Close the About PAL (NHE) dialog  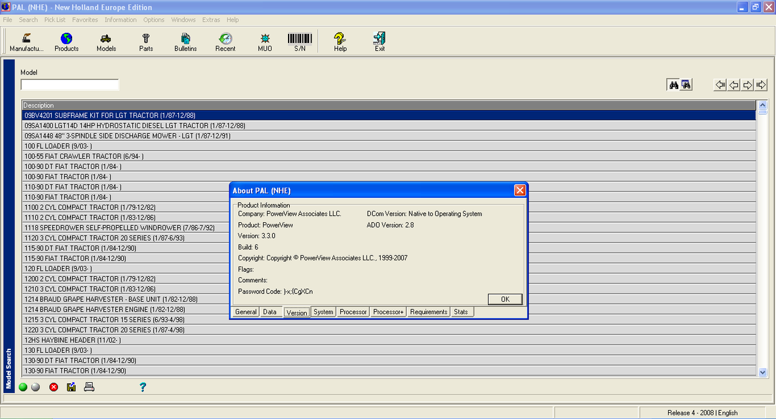tap(520, 190)
